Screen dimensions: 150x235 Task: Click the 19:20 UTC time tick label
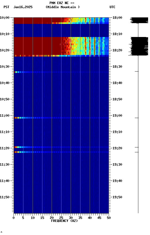coord(117,149)
